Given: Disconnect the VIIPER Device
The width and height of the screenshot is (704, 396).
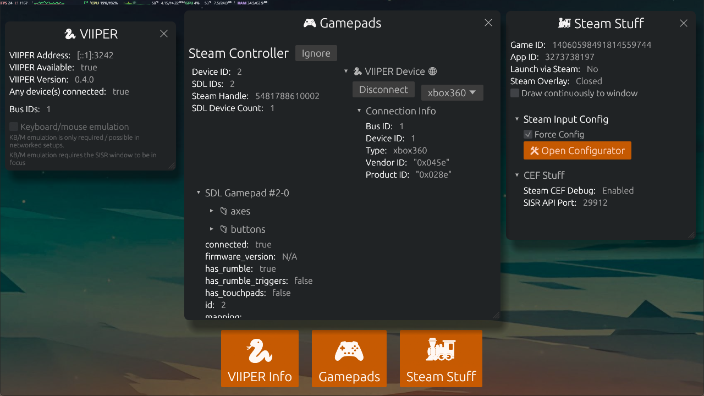Looking at the screenshot, I should click(383, 89).
